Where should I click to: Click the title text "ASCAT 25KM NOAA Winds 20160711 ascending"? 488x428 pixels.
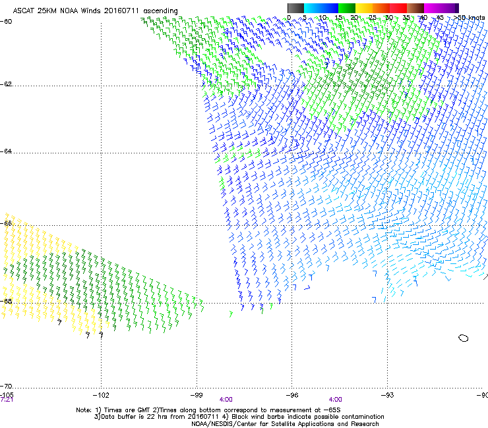tap(95, 11)
